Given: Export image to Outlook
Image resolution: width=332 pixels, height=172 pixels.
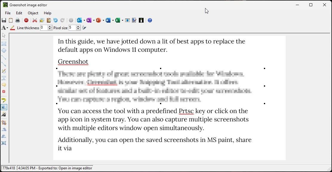Looking at the screenshot, I should tap(79, 20).
